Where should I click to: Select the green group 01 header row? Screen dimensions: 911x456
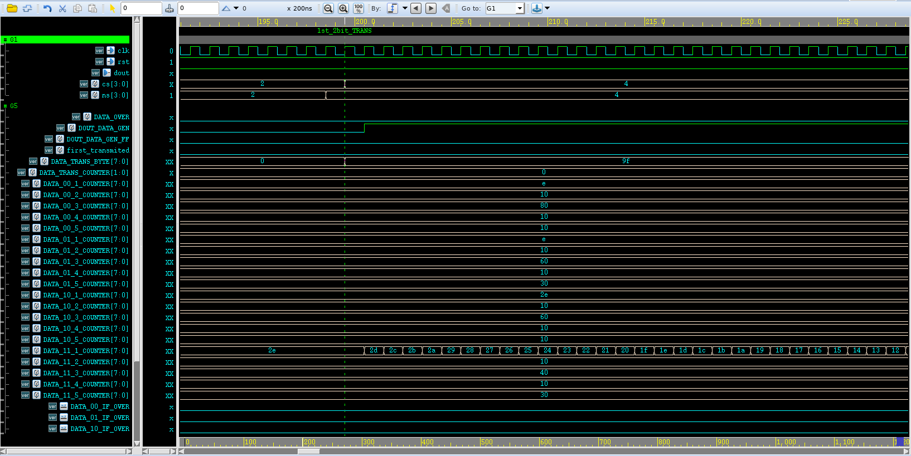[65, 40]
